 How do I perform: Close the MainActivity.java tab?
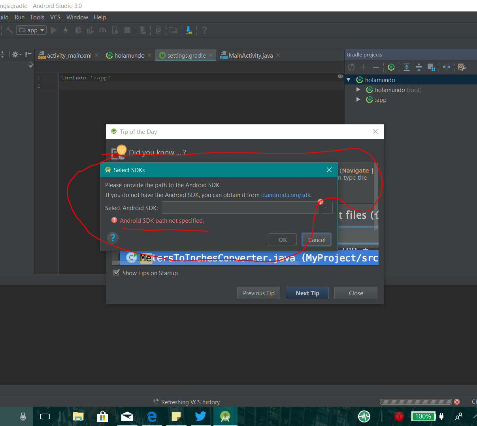(278, 55)
